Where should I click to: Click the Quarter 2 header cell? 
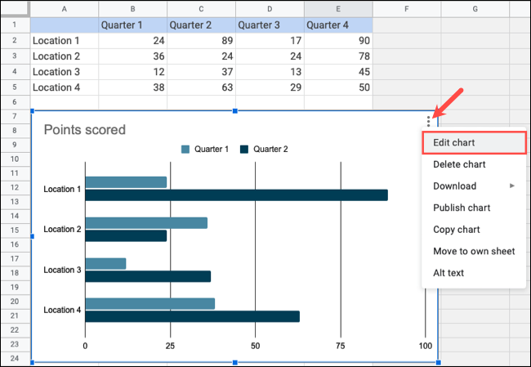(201, 25)
